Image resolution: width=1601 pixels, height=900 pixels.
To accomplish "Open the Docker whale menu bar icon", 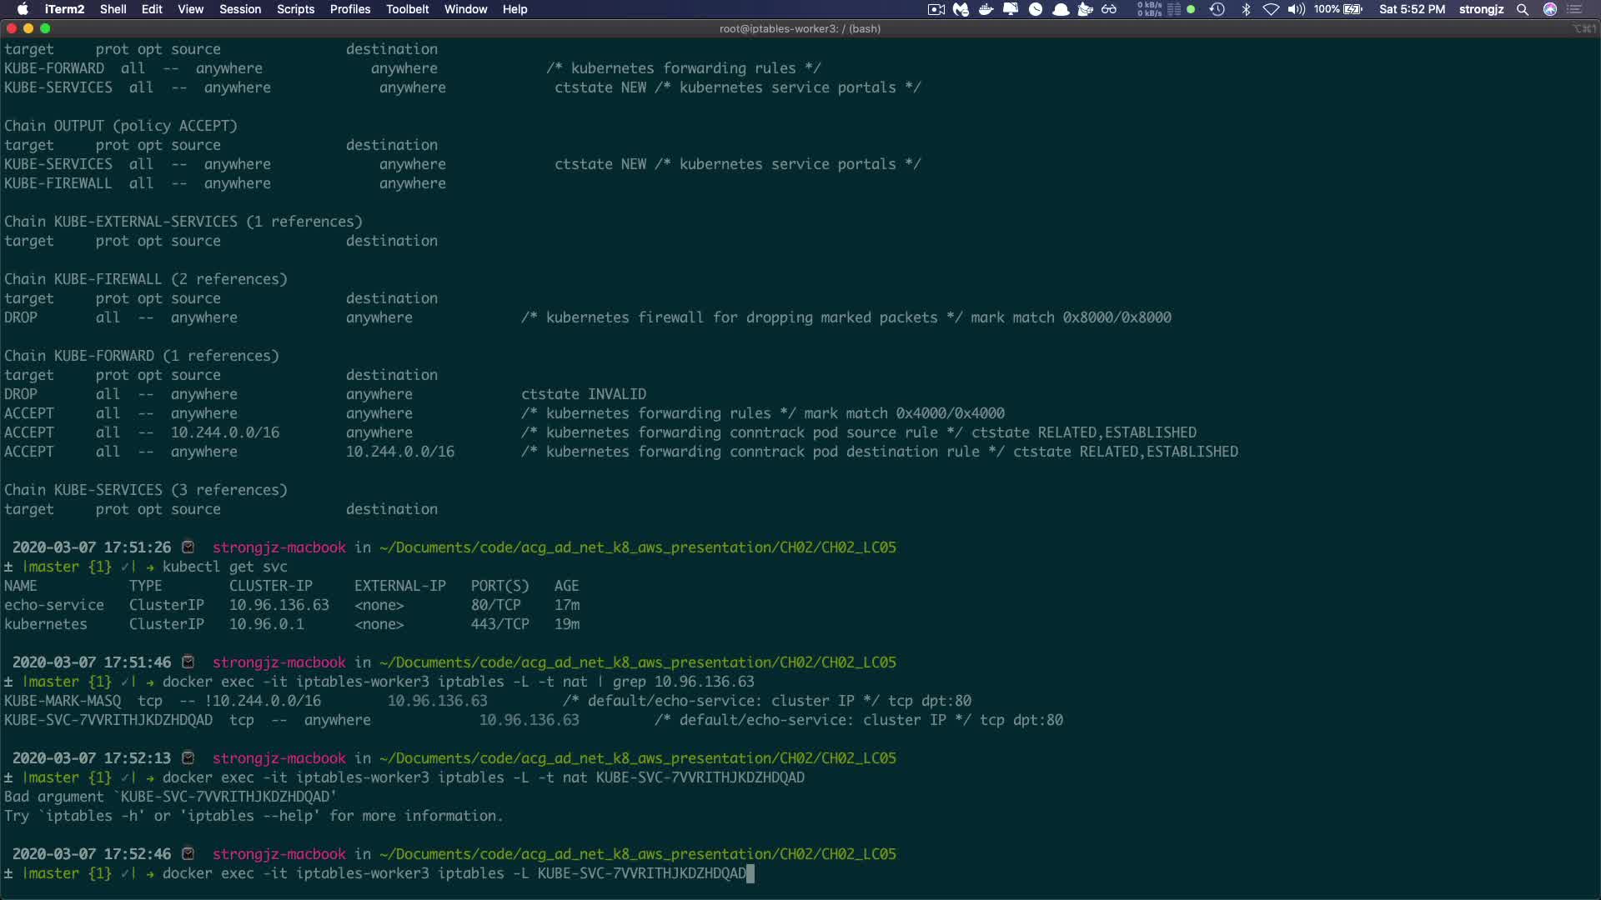I will 986,9.
